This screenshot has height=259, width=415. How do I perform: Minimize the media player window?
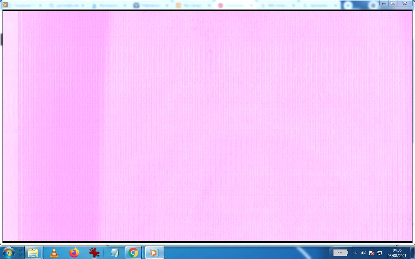[x=384, y=3]
